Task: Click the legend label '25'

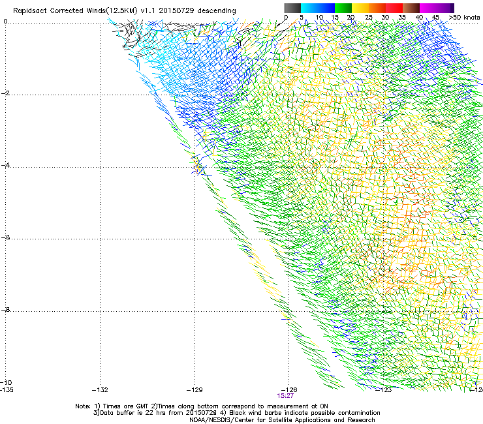Action: pos(369,18)
